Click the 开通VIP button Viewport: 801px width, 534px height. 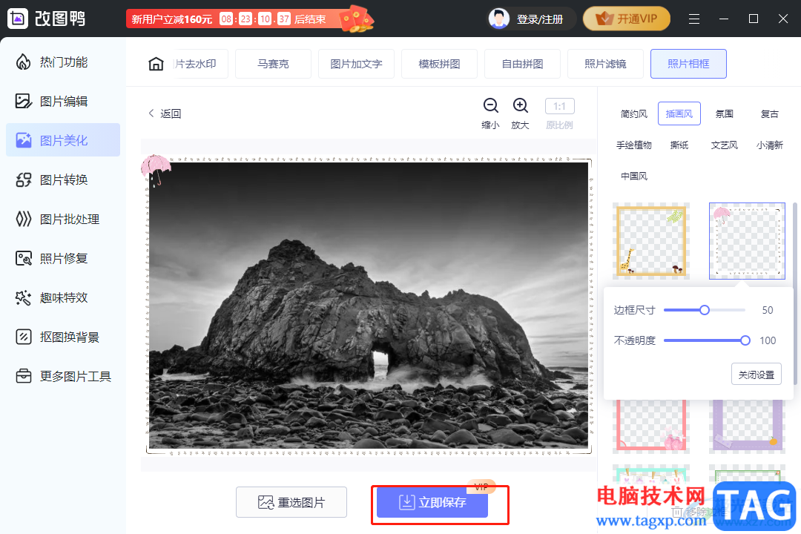pos(626,19)
